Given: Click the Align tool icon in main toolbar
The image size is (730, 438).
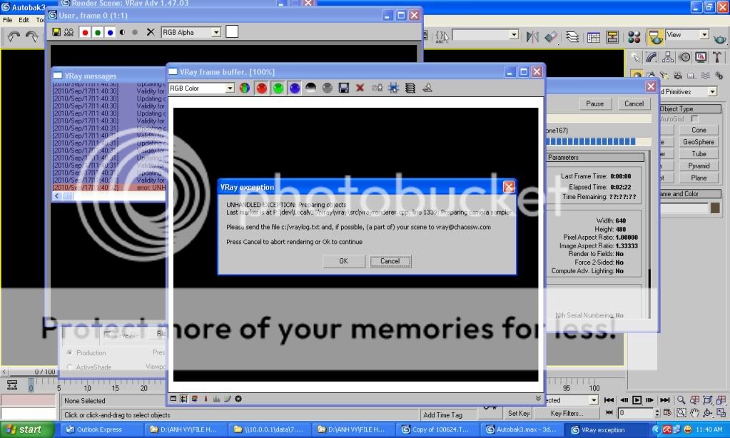Looking at the screenshot, I should point(551,36).
